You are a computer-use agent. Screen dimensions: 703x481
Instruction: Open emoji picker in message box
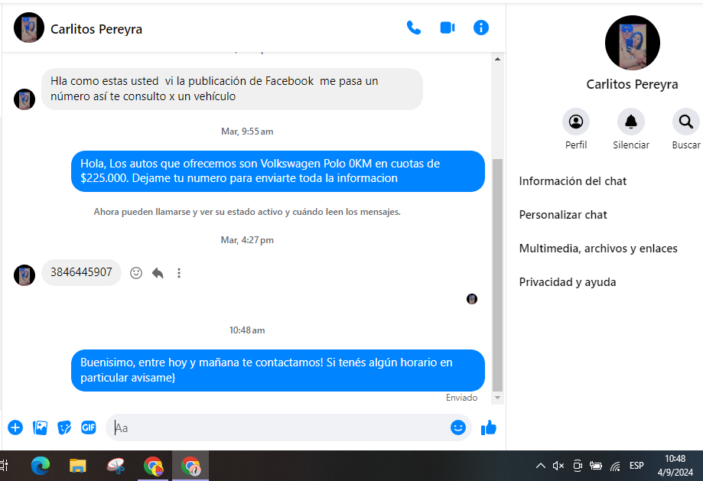(458, 427)
